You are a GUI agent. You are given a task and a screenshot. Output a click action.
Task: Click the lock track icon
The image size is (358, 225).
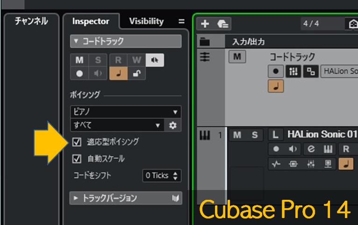[x=136, y=73]
